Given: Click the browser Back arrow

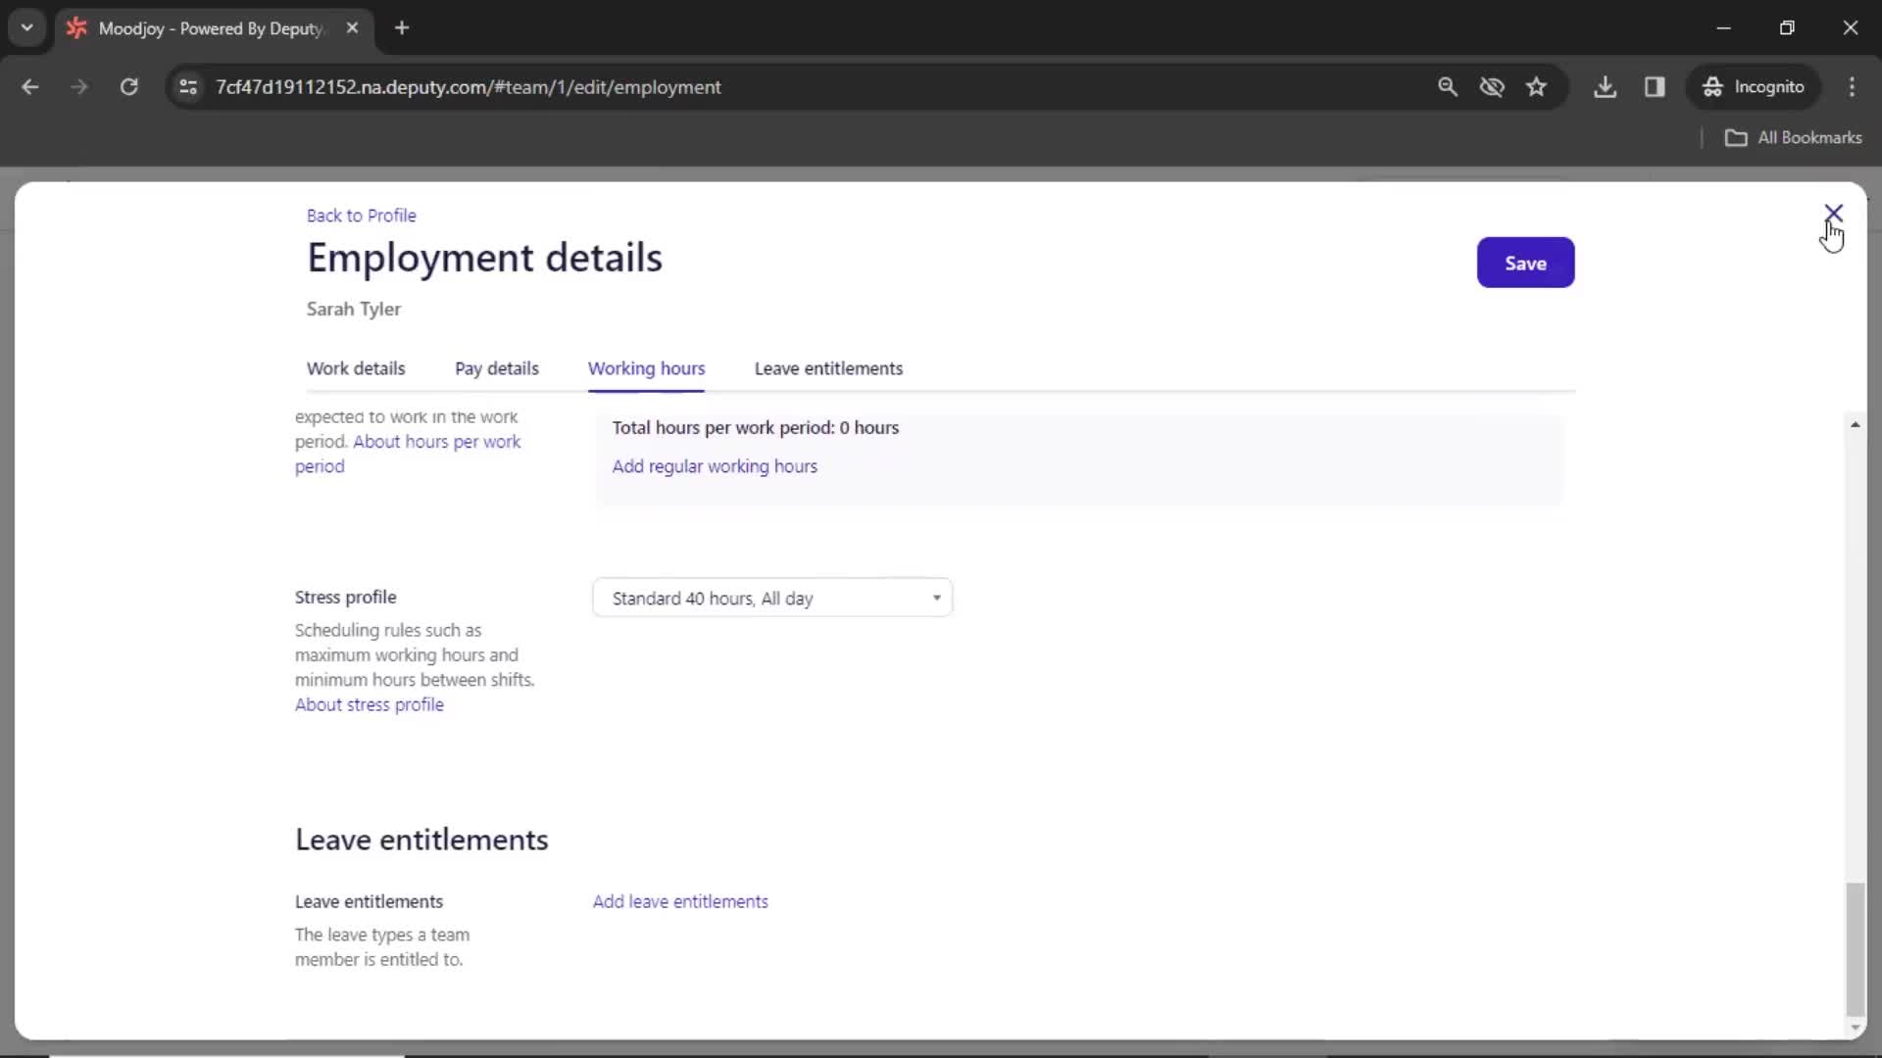Looking at the screenshot, I should pos(30,87).
